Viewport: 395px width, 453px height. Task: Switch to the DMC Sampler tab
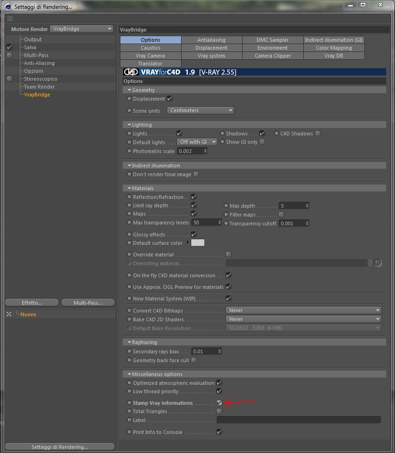(273, 40)
